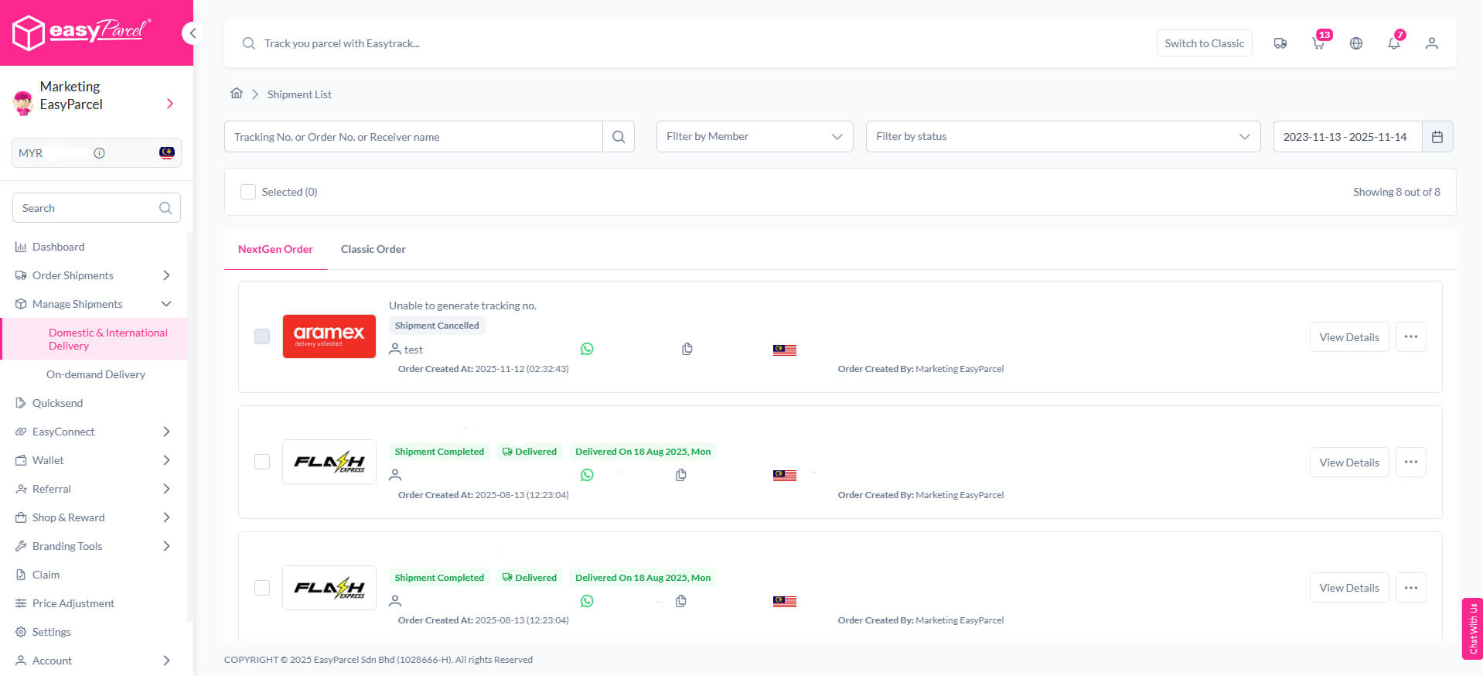Tick the Selected (0) select-all checkbox
This screenshot has height=676, width=1483.
(x=248, y=192)
